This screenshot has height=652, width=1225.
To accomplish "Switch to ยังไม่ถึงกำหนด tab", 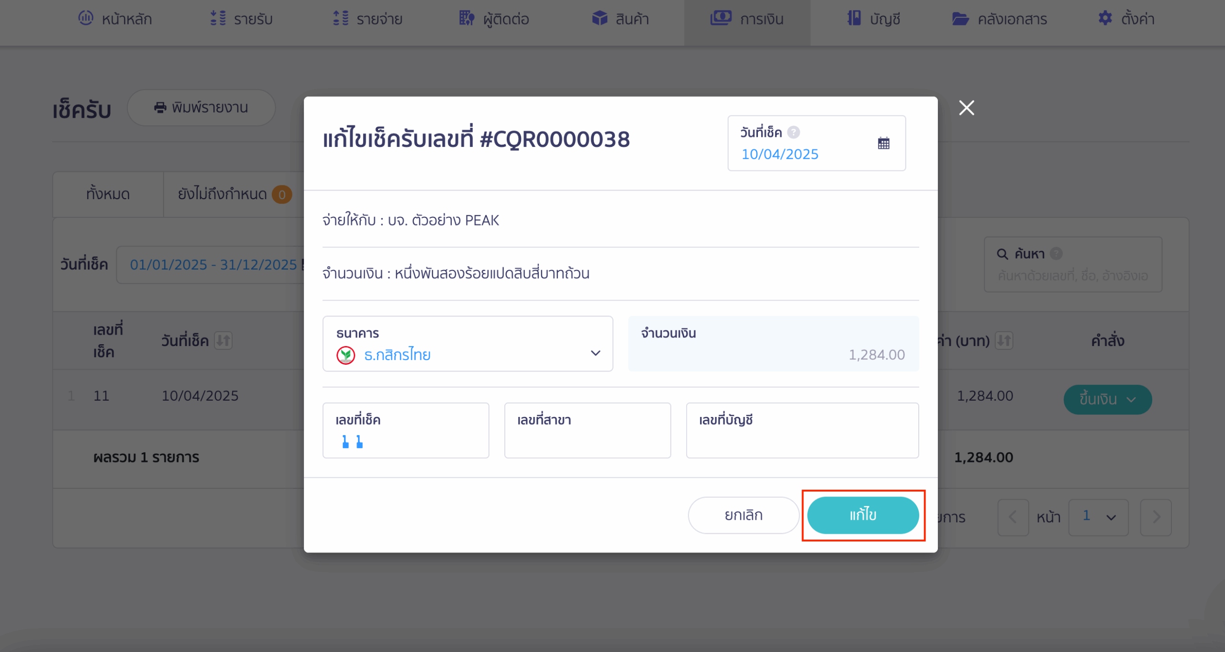I will tap(234, 194).
